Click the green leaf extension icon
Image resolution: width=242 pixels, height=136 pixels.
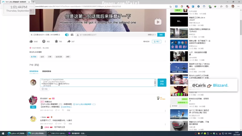coord(215,6)
